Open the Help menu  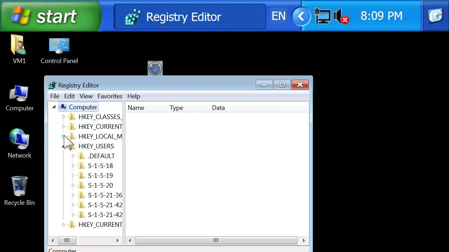134,96
